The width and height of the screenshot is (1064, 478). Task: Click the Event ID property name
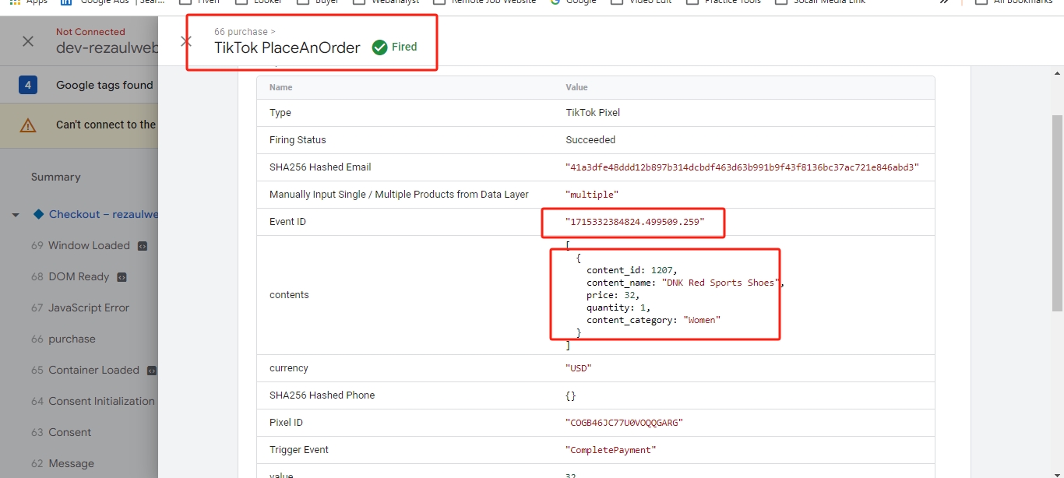point(287,222)
